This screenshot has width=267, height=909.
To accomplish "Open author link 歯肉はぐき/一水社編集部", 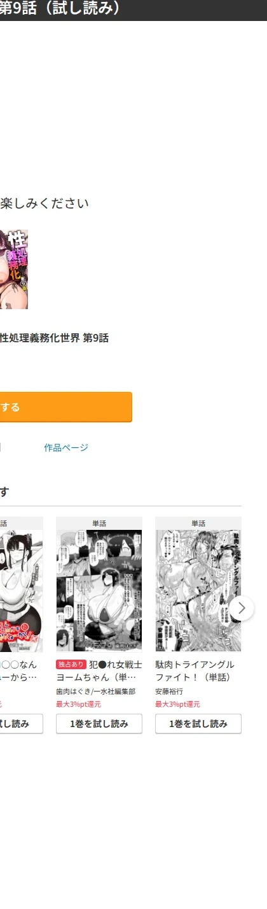I will [95, 691].
